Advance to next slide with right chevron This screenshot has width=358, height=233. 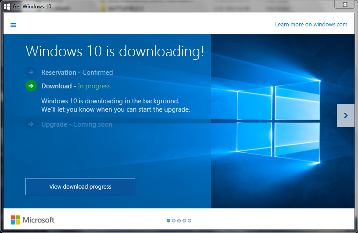346,115
